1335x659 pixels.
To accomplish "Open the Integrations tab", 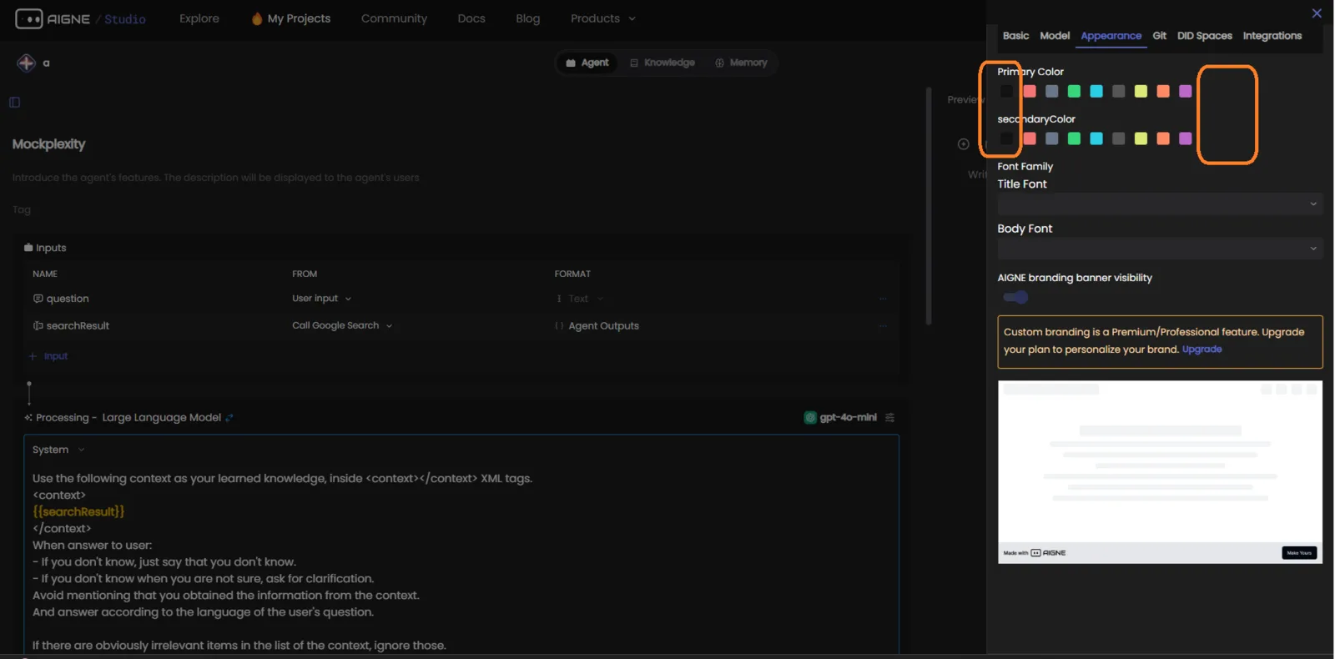I will [x=1272, y=36].
